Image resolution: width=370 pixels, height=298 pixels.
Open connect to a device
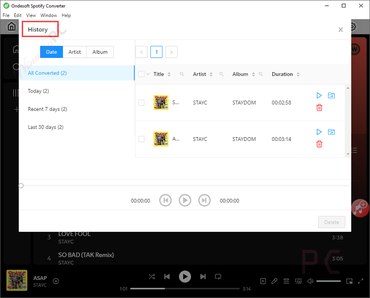point(298,281)
